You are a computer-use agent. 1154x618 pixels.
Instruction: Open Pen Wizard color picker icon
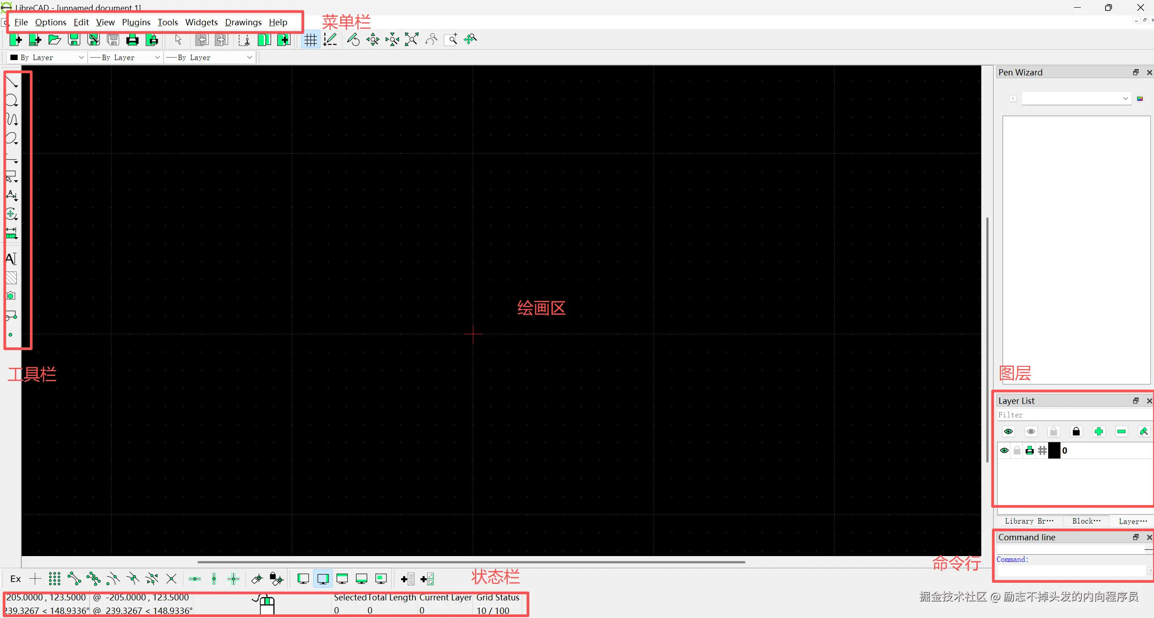point(1140,98)
